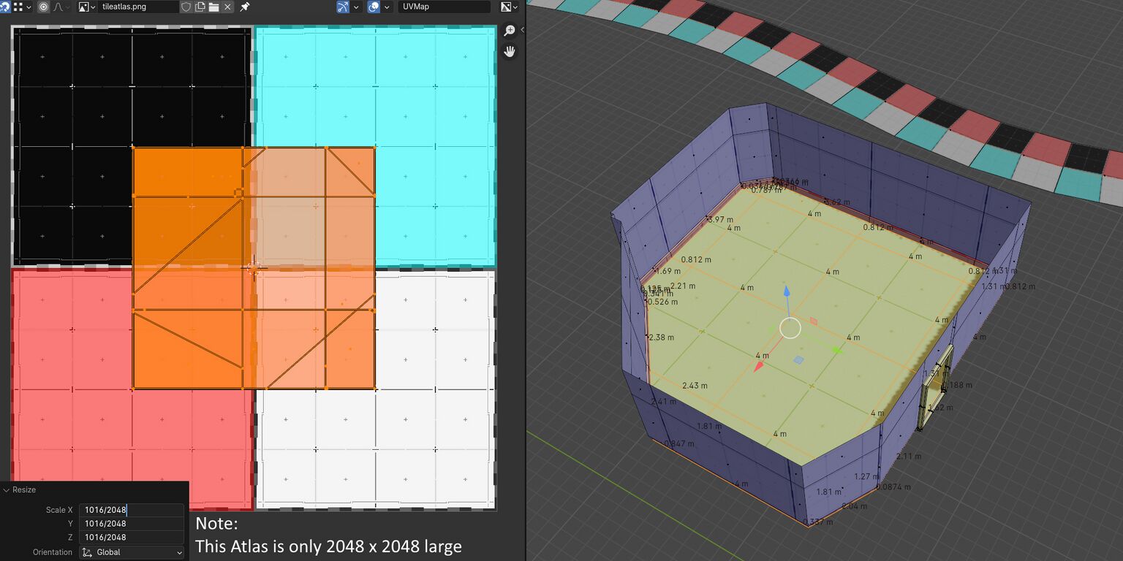Click the magnifier zoom icon in the viewport
This screenshot has width=1123, height=561.
coord(511,30)
